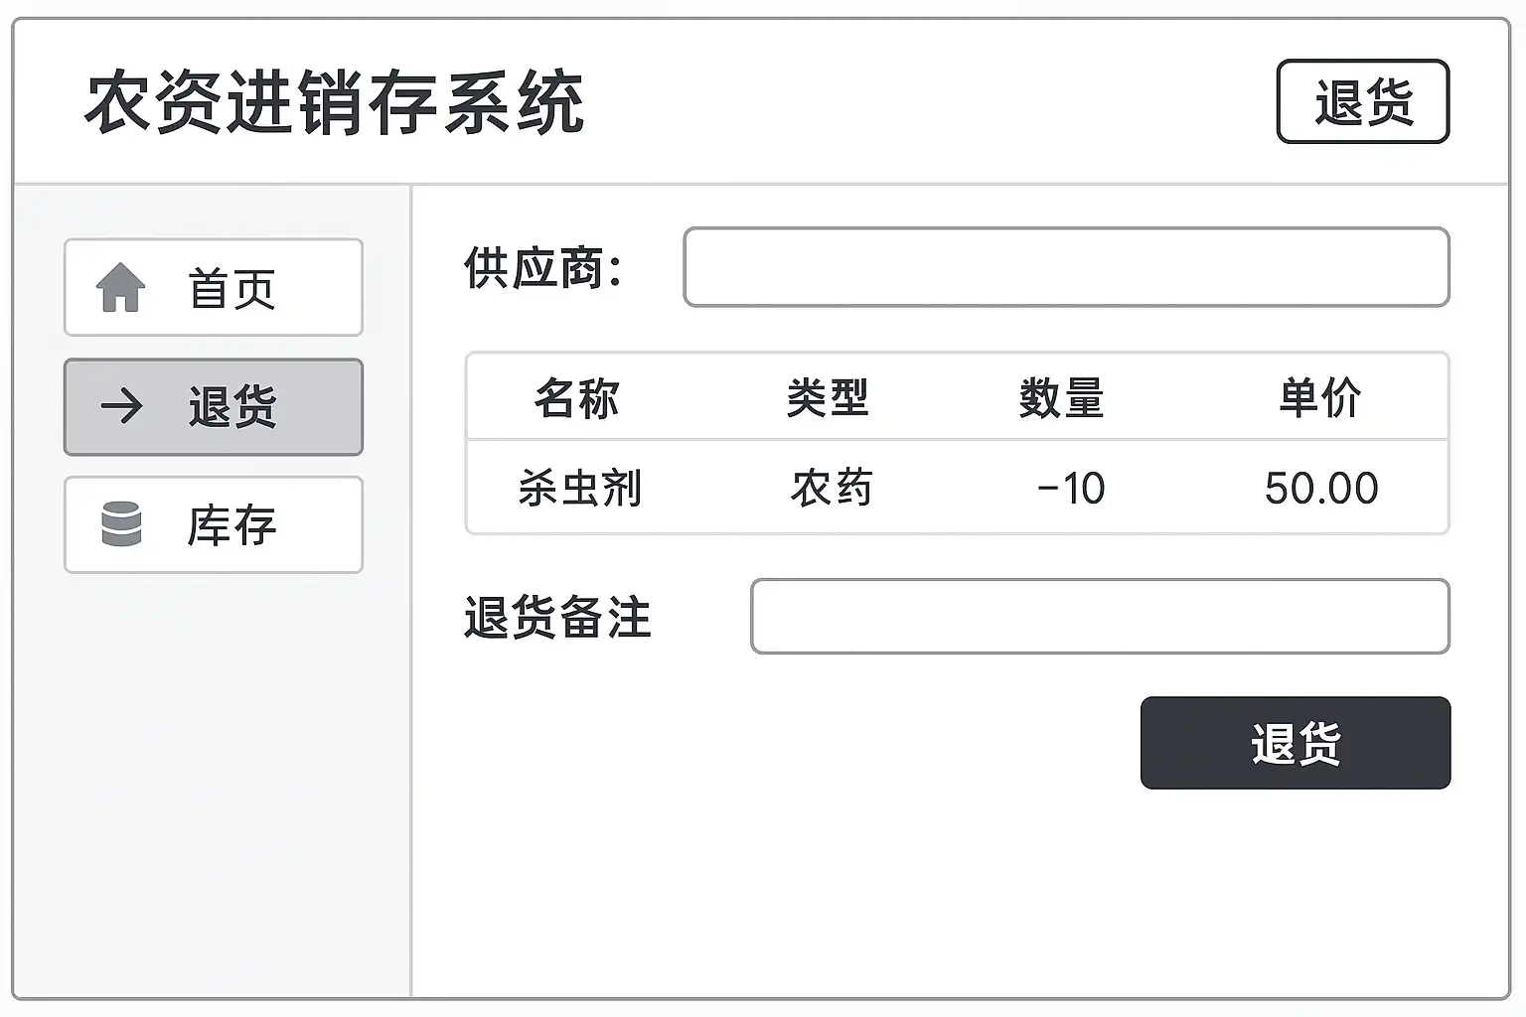
Task: Click the 农资进销存系统 title
Action: pyautogui.click(x=335, y=102)
